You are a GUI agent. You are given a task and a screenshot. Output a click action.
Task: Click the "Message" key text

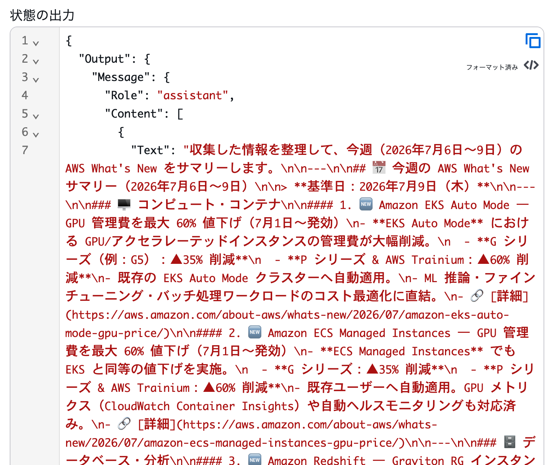[121, 77]
